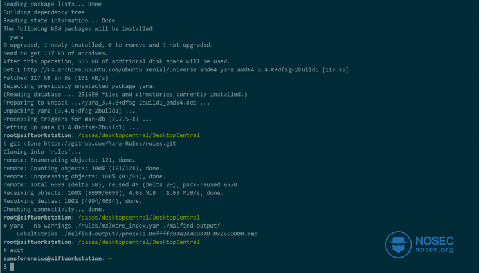Click the 'Resolving deltas: 100%' line
This screenshot has height=273, width=486.
(x=73, y=201)
